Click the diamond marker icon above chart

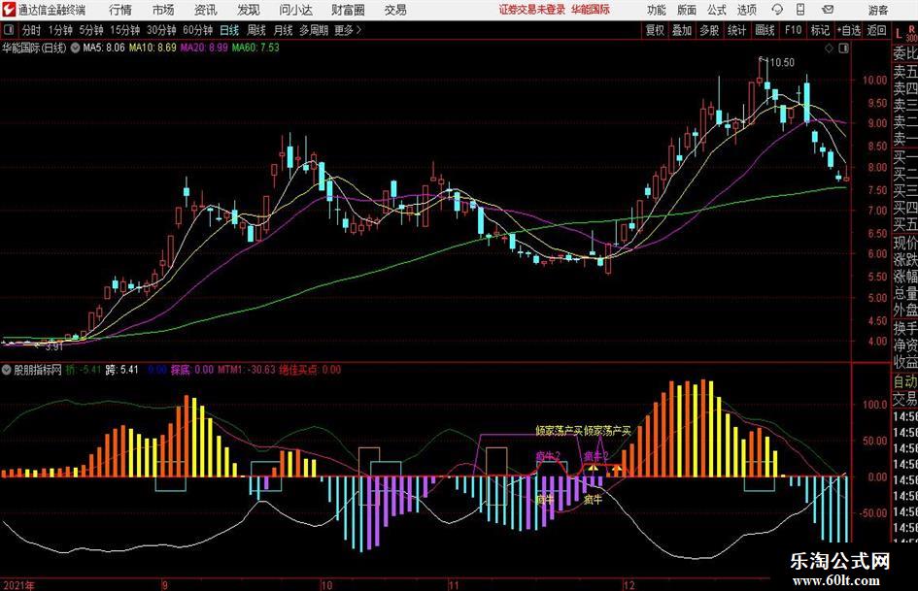829,48
